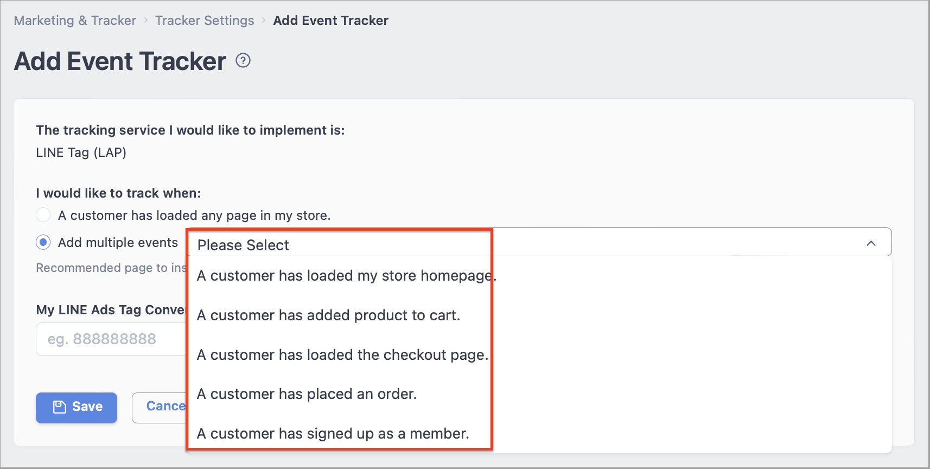Screen dimensions: 930x469
Task: Click the 'Add Event Tracker' breadcrumb item
Action: [x=331, y=21]
